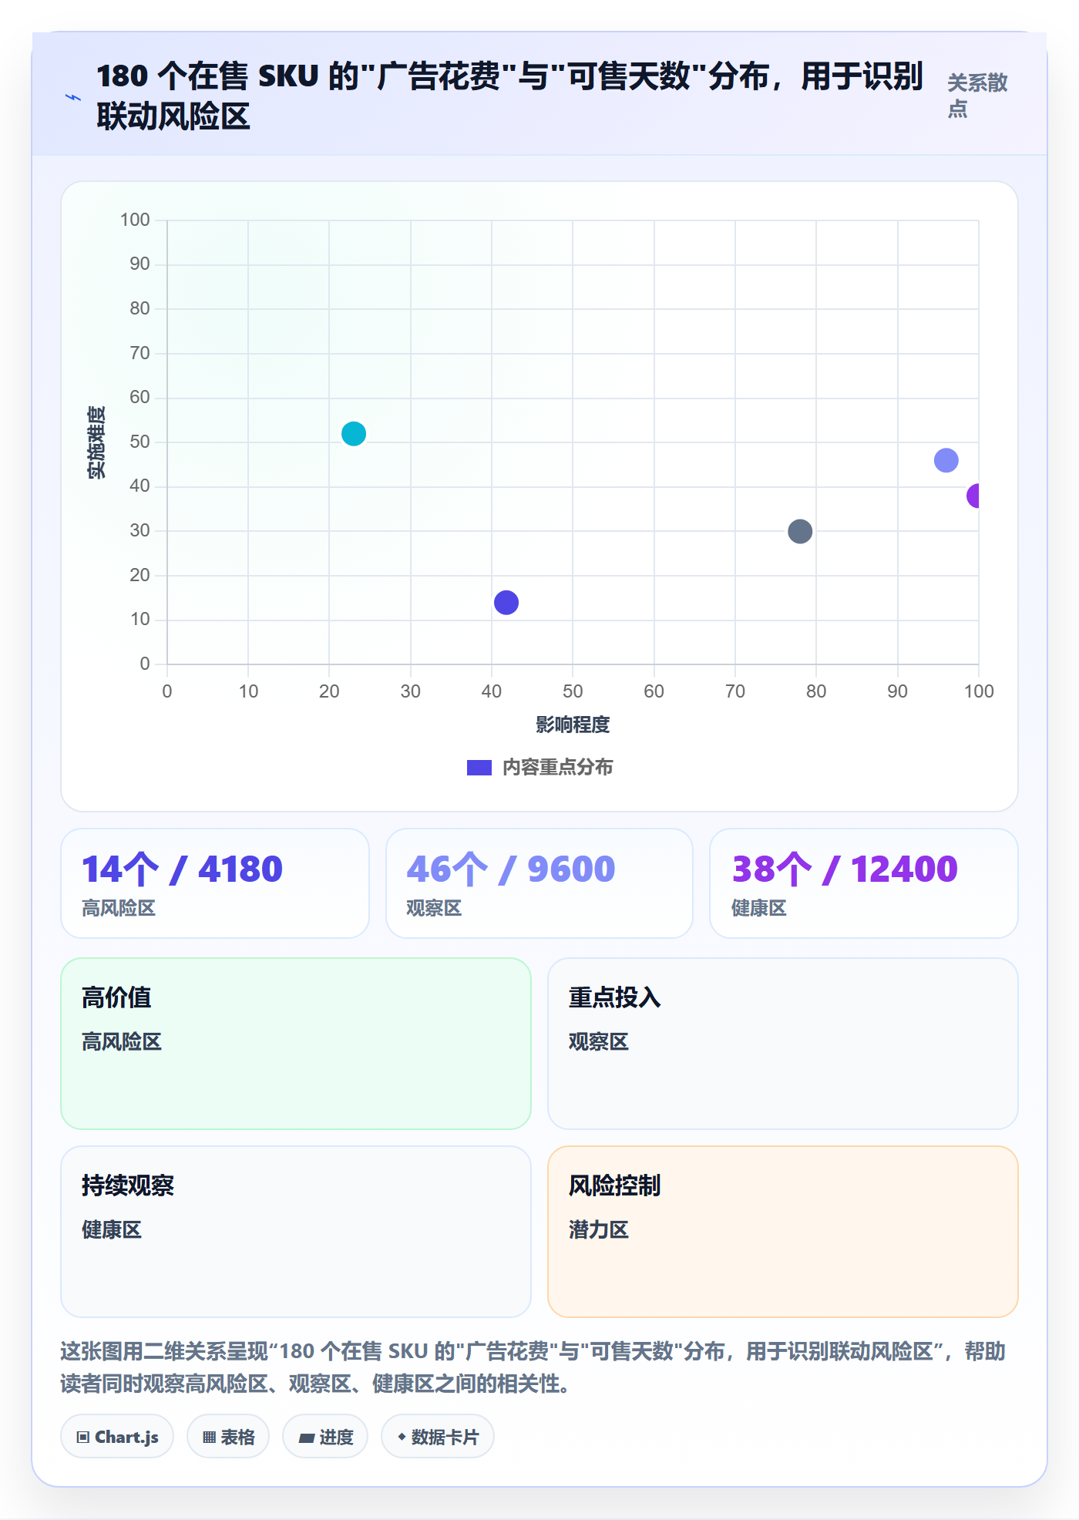Select the 14个 / 4180 高风险区 card
This screenshot has height=1520, width=1079.
coord(215,883)
